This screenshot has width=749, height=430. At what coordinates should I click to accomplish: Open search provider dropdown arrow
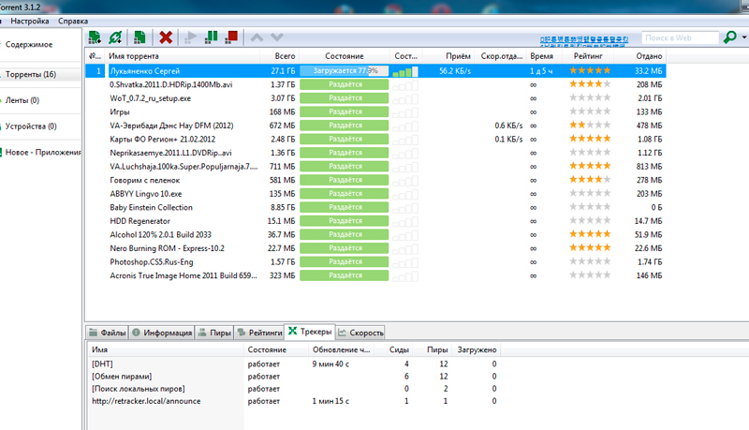click(x=743, y=37)
